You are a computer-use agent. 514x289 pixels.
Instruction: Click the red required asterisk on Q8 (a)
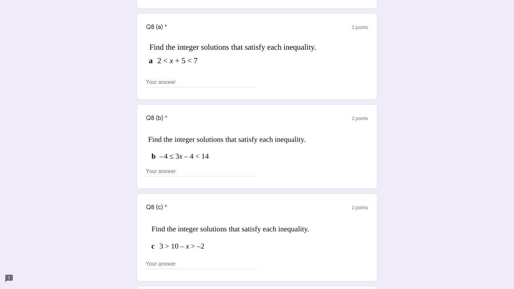166,27
